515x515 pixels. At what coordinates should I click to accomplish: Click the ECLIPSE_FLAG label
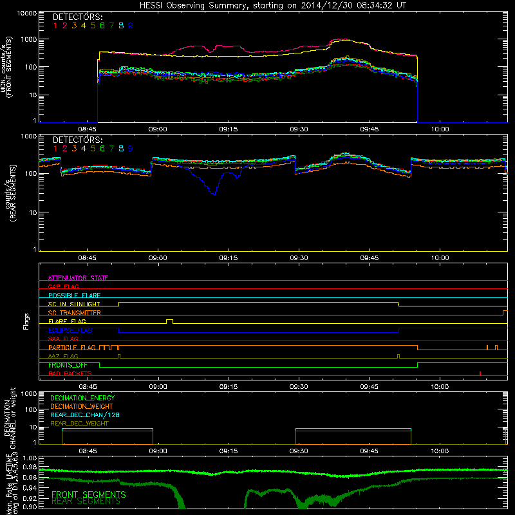click(70, 330)
